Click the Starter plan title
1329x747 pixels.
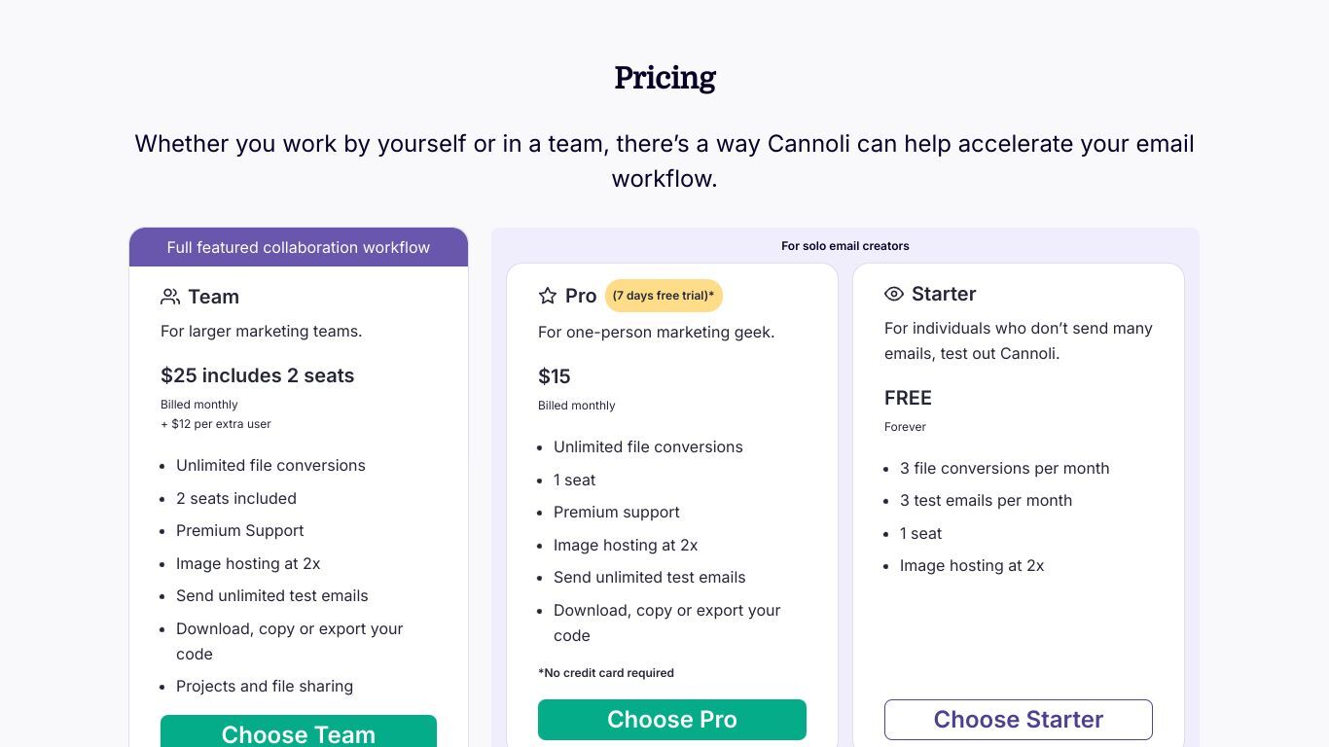pos(944,294)
